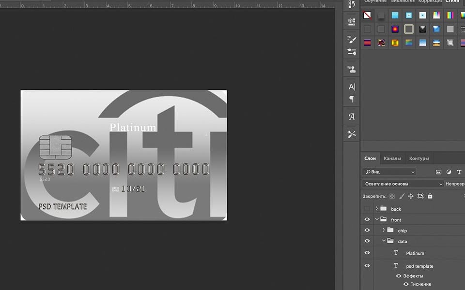
Task: Toggle Тиснение effect visibility eye
Action: click(406, 284)
